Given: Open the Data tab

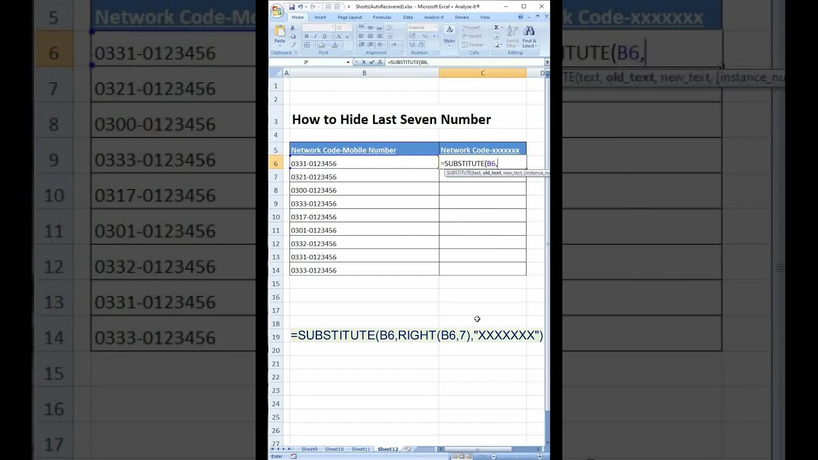Looking at the screenshot, I should (x=408, y=17).
